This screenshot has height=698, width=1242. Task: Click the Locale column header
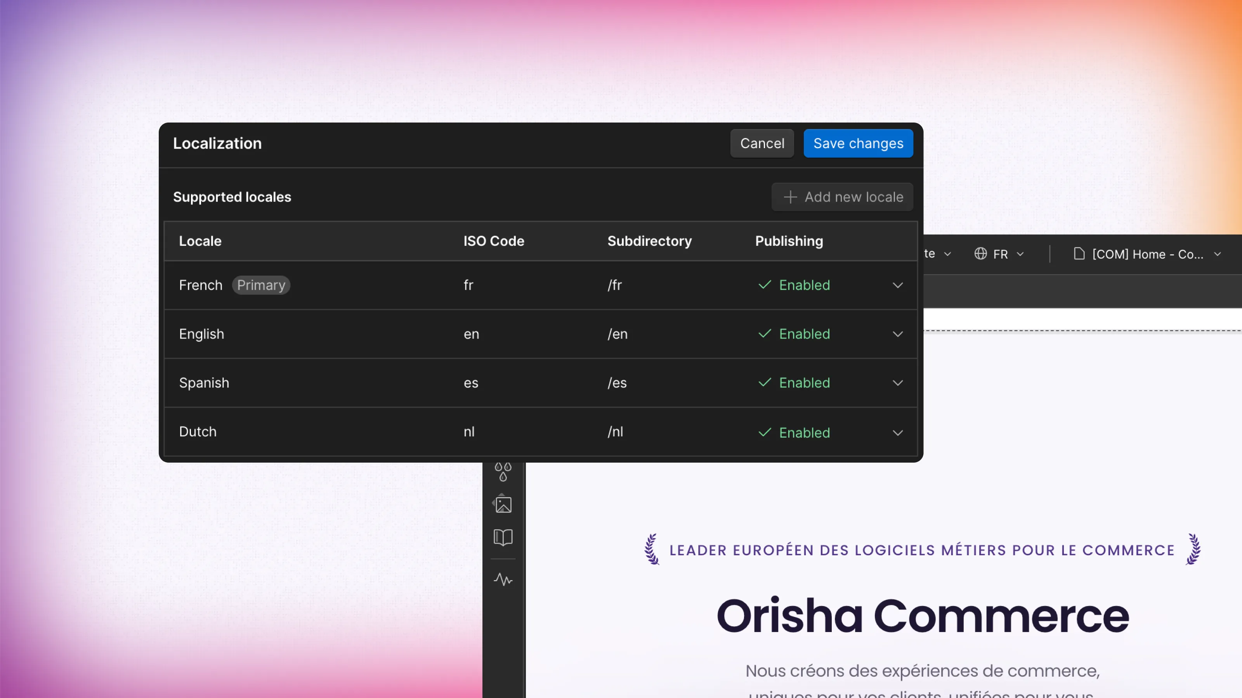point(200,241)
